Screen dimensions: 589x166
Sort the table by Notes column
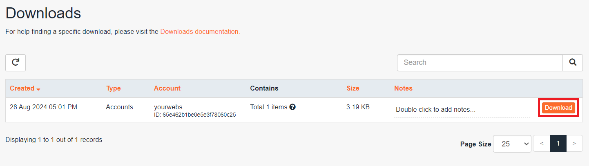(x=403, y=88)
